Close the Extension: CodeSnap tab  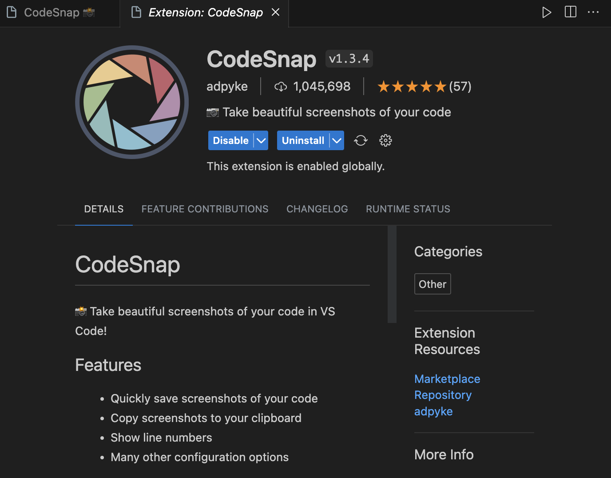coord(276,12)
